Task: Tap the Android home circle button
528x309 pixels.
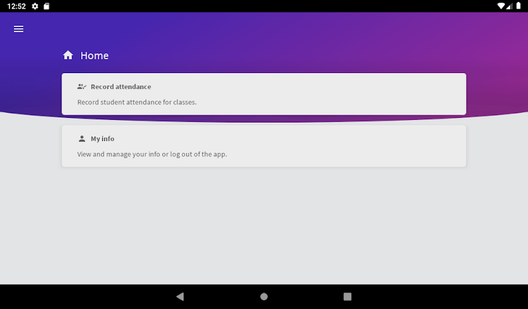Action: (264, 296)
